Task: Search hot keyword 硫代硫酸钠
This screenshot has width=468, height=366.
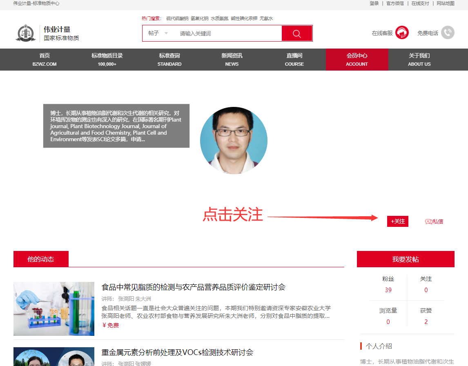Action: tap(177, 18)
